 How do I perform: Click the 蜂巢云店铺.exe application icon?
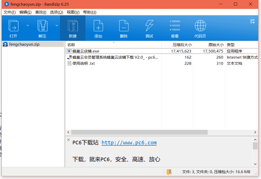click(69, 51)
